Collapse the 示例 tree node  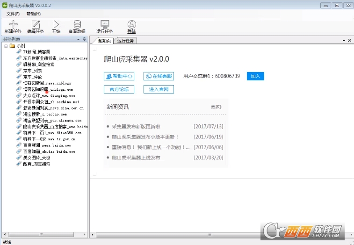tap(6, 46)
